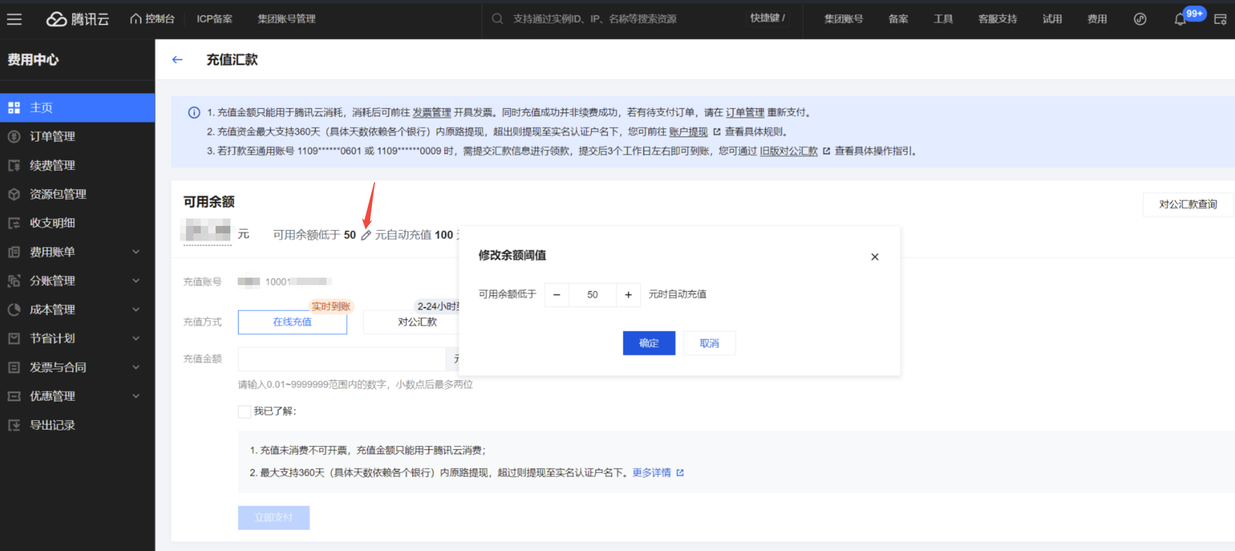Screen dimensions: 1235x551
Task: Decrease threshold with the minus button
Action: pos(557,295)
